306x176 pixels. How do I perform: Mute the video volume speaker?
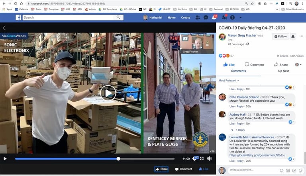pos(210,159)
